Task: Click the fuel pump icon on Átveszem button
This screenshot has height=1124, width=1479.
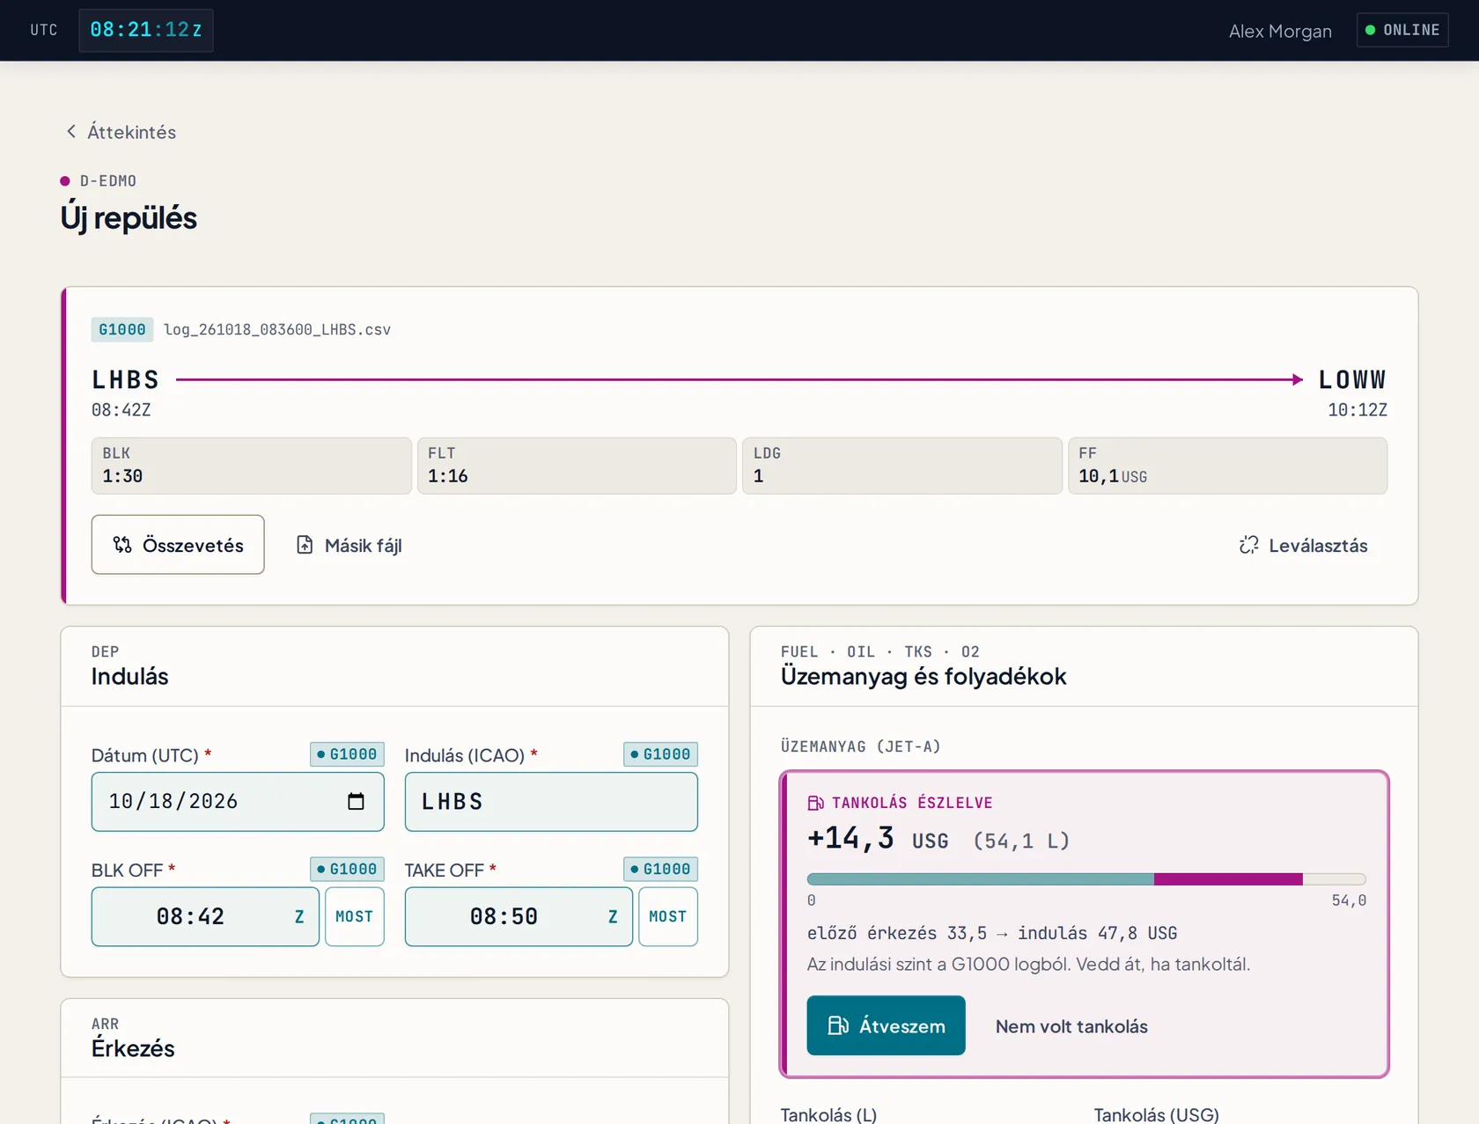Action: (838, 1025)
